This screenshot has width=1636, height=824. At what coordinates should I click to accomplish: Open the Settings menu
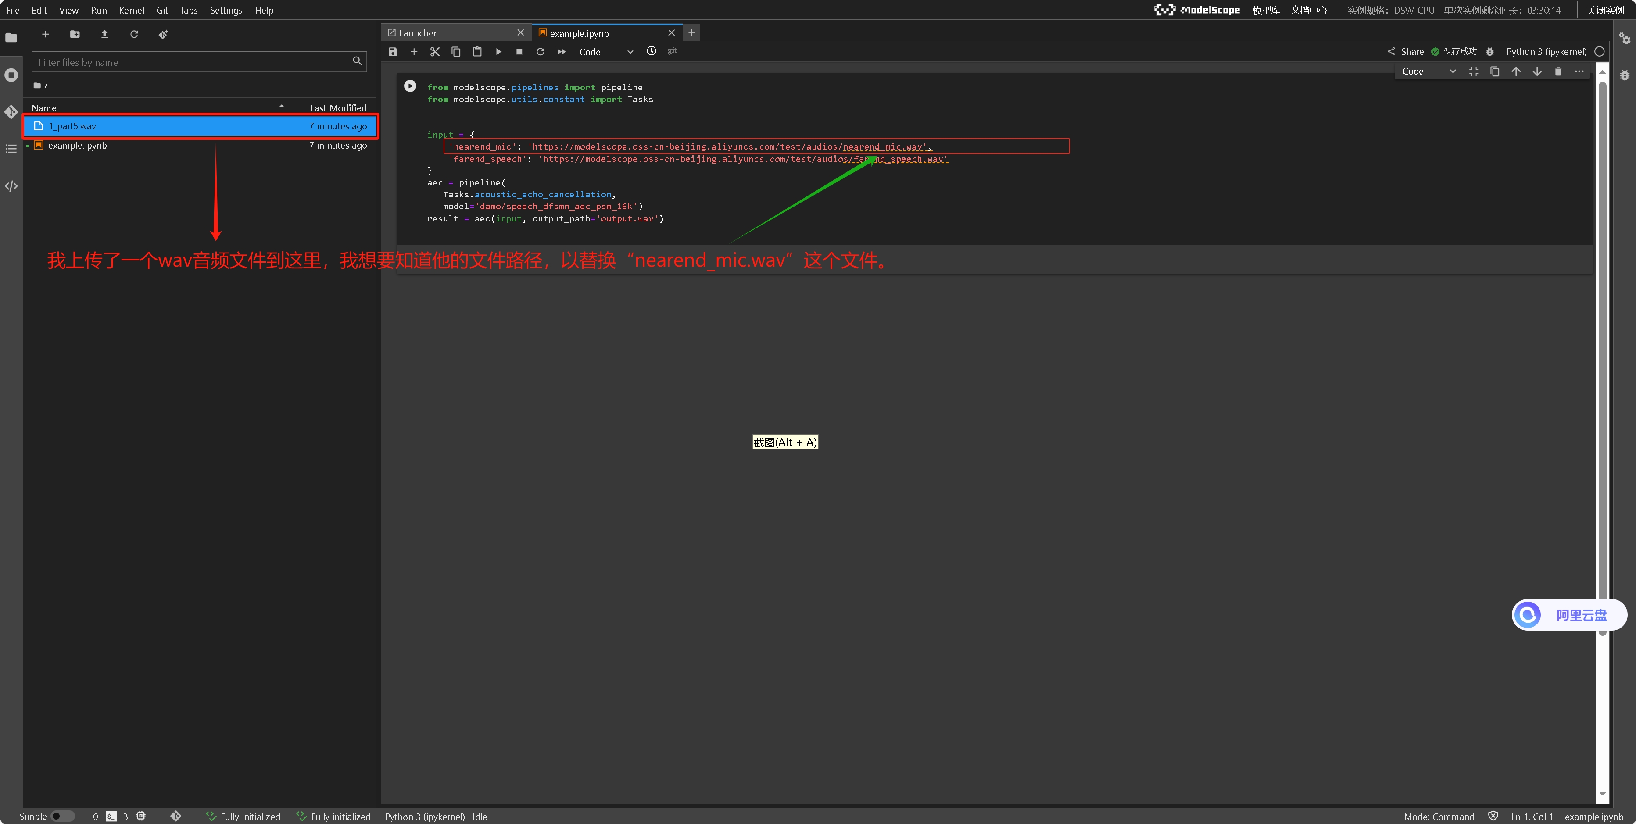click(x=226, y=10)
